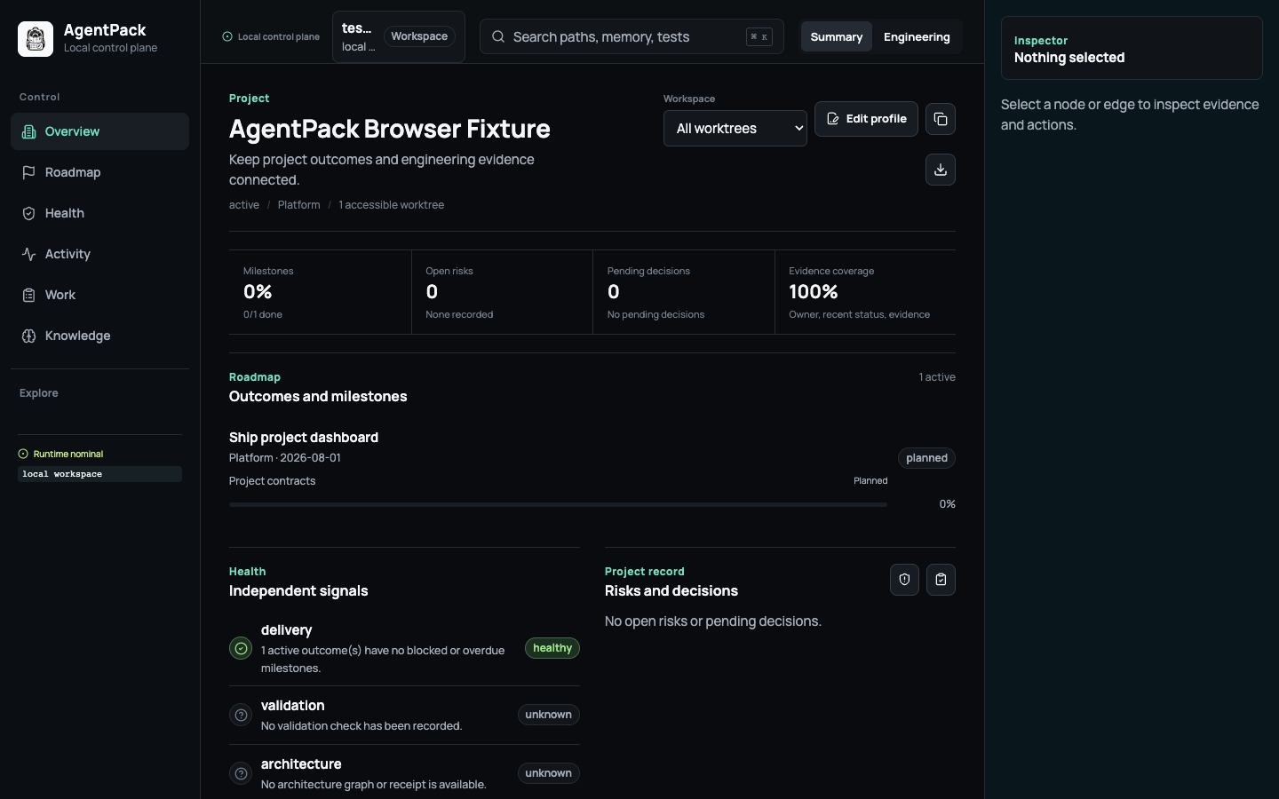Image resolution: width=1279 pixels, height=799 pixels.
Task: Click the download icon below copy button
Action: pos(941,170)
